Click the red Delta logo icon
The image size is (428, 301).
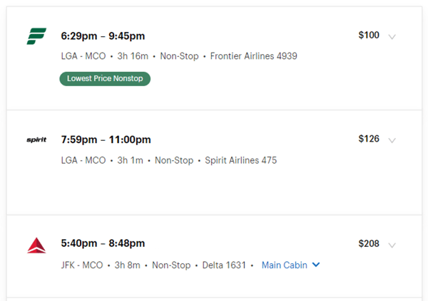(x=36, y=245)
